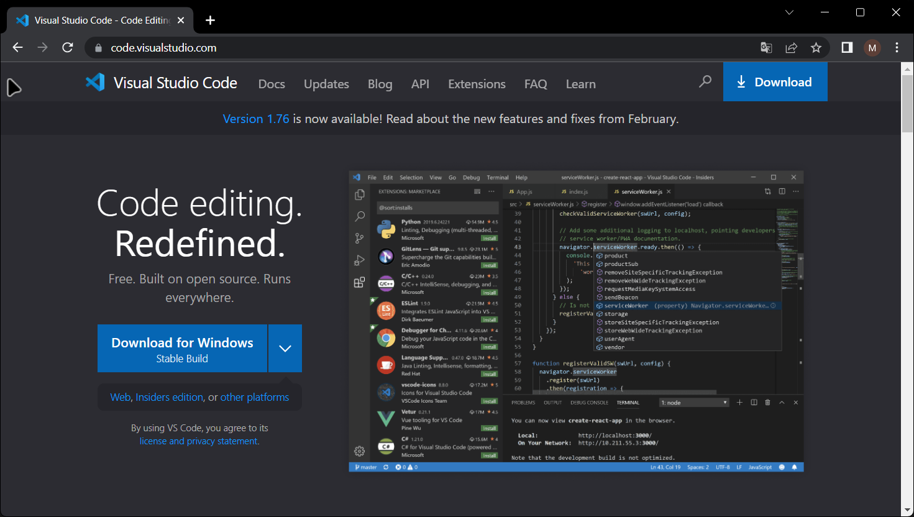The height and width of the screenshot is (517, 914).
Task: Open the tab search chevron
Action: click(x=789, y=12)
